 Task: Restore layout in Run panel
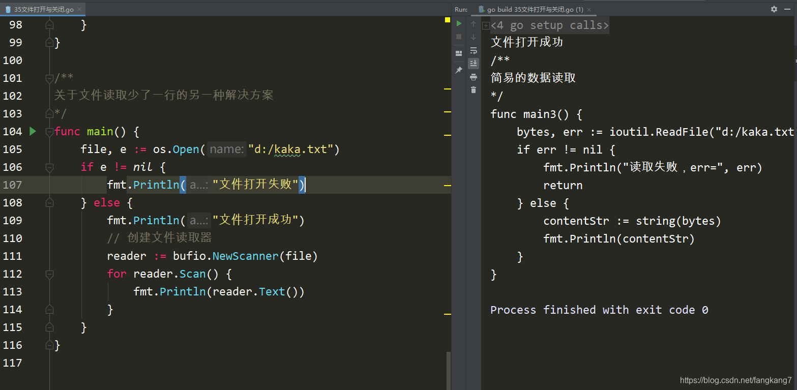pyautogui.click(x=459, y=53)
